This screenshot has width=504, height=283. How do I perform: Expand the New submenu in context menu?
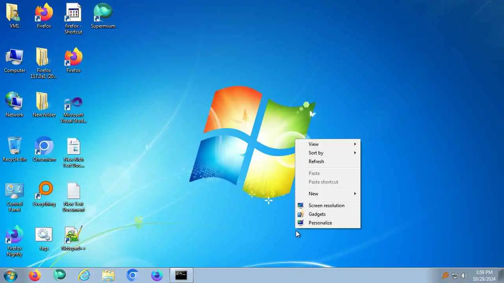click(328, 194)
